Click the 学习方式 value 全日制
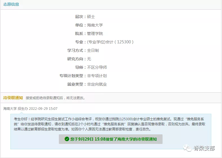 pos(93,50)
